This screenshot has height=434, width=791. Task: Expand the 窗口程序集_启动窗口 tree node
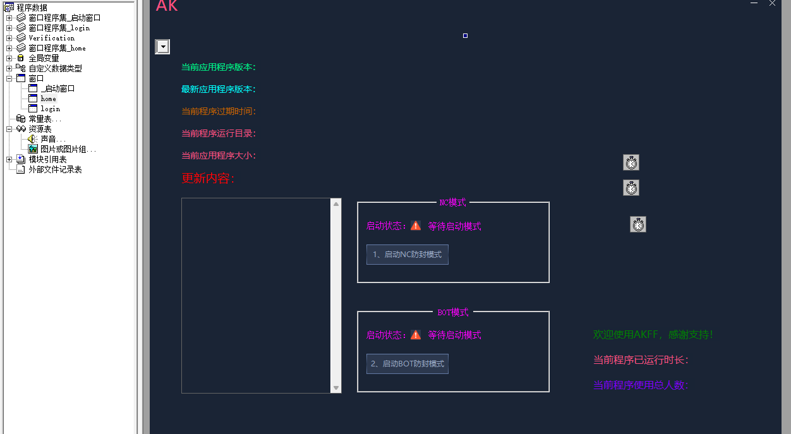pyautogui.click(x=9, y=18)
